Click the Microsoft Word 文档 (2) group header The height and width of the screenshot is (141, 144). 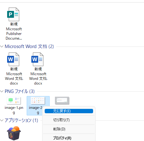coord(29,46)
